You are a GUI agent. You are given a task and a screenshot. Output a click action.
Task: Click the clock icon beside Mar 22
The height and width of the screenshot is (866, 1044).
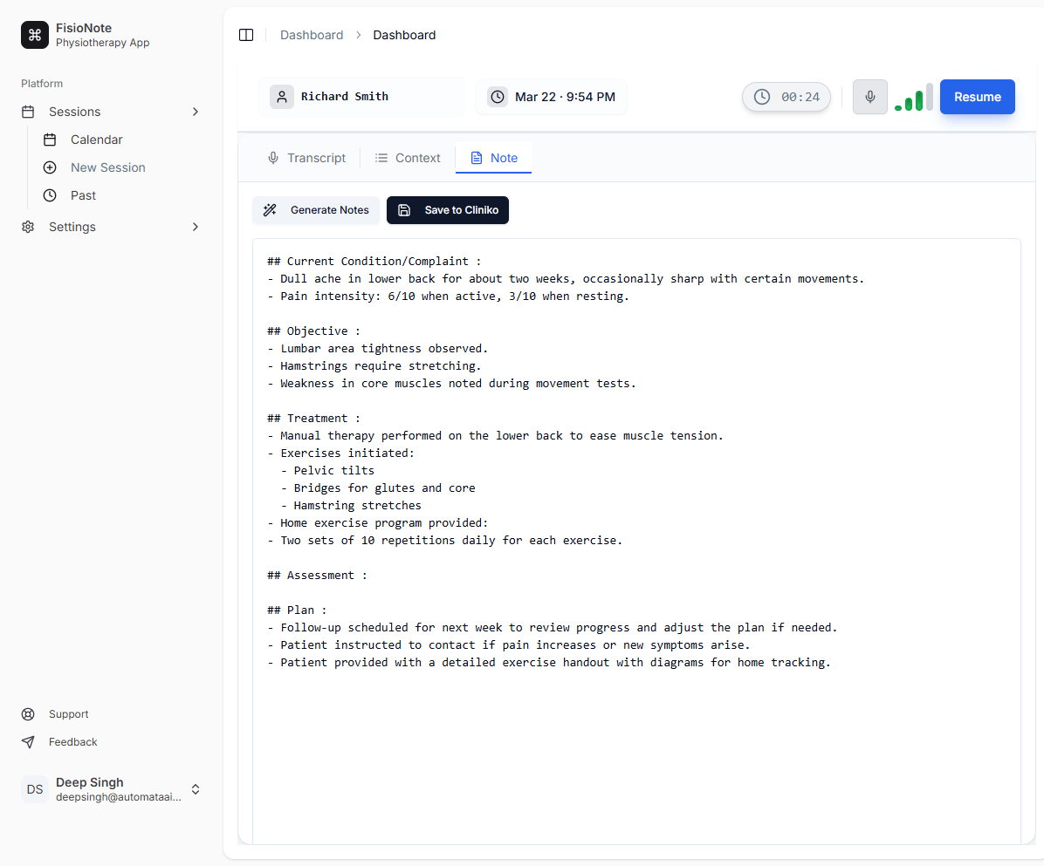click(x=498, y=97)
